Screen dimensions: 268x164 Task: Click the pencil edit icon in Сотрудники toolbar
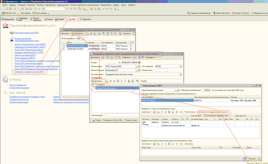111,81
